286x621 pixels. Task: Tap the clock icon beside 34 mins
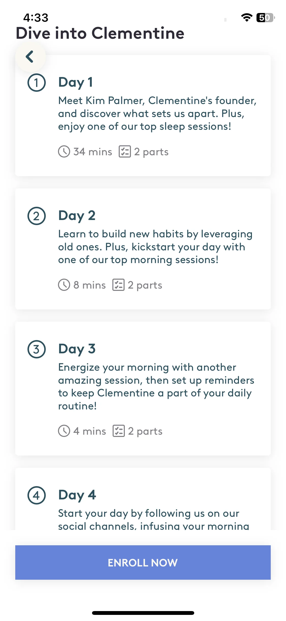coord(64,152)
